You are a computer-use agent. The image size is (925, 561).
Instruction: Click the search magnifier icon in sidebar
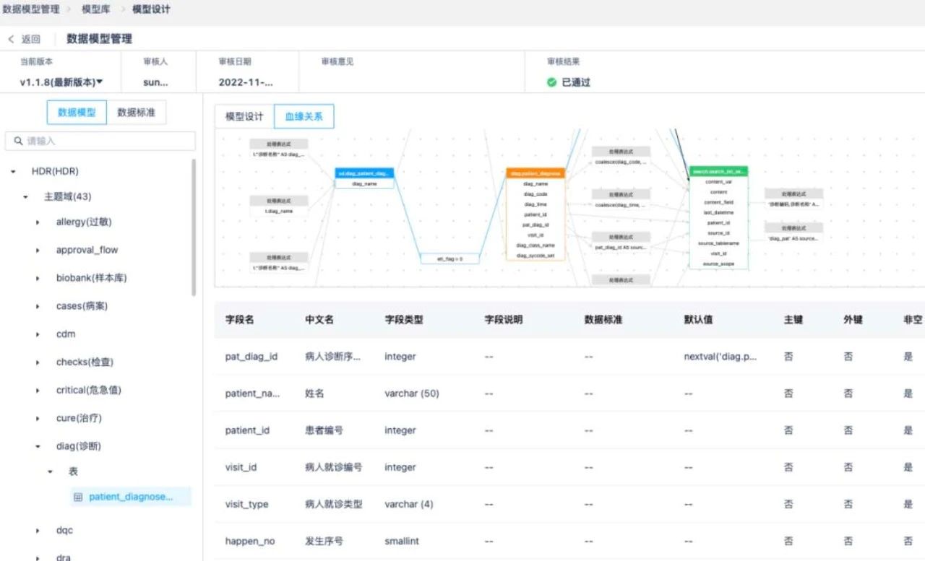pos(18,141)
